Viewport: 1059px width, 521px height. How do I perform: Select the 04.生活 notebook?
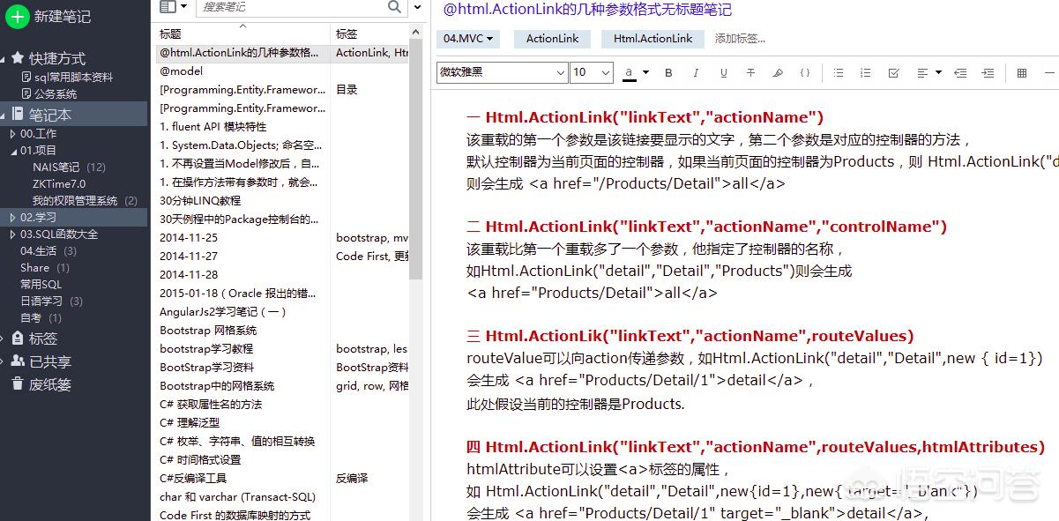(39, 251)
